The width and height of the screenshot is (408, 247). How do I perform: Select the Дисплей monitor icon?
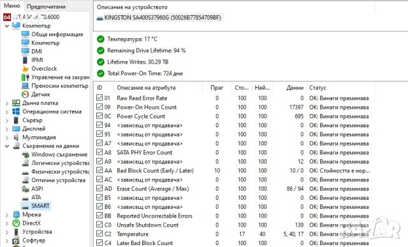pyautogui.click(x=16, y=129)
